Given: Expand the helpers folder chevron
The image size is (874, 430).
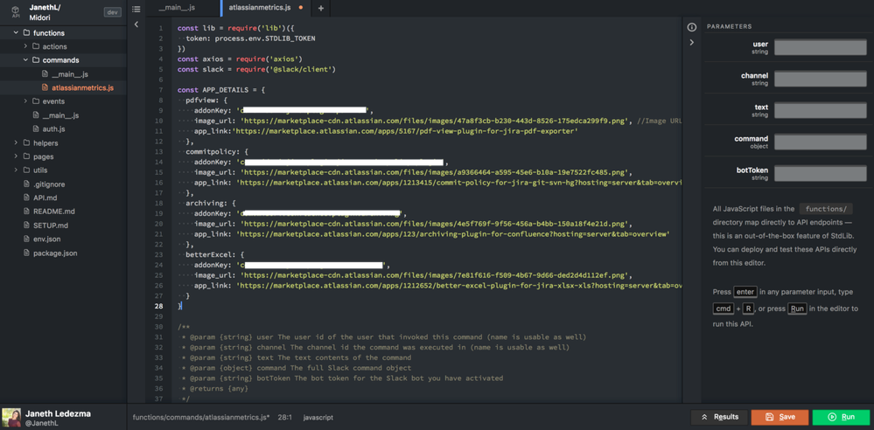Looking at the screenshot, I should click(16, 143).
